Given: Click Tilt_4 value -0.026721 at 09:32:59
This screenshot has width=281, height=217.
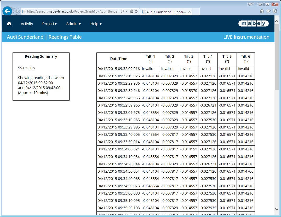Looking at the screenshot, I should [x=208, y=105].
